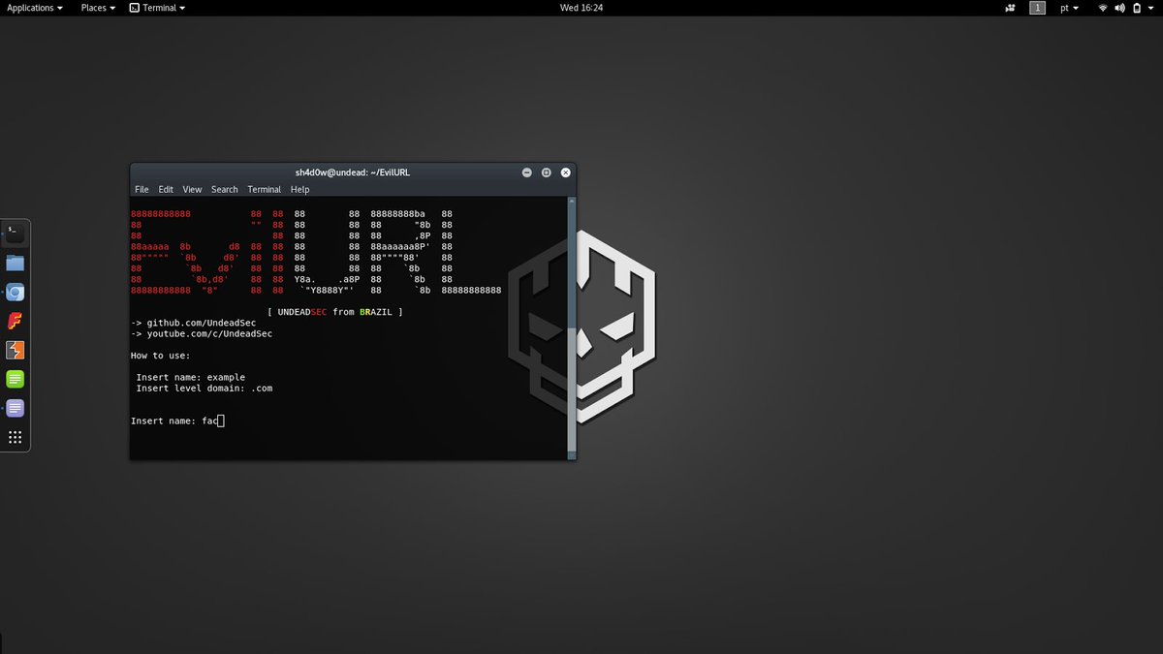Click the Insert level domain: .com line
Screen dimensions: 1163x654
pos(204,389)
